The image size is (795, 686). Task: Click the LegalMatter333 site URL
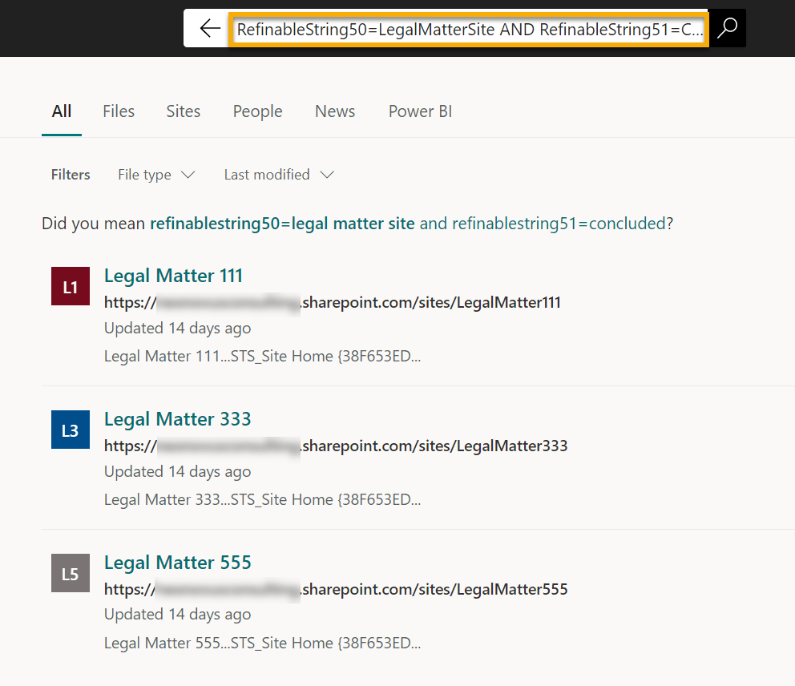(336, 446)
